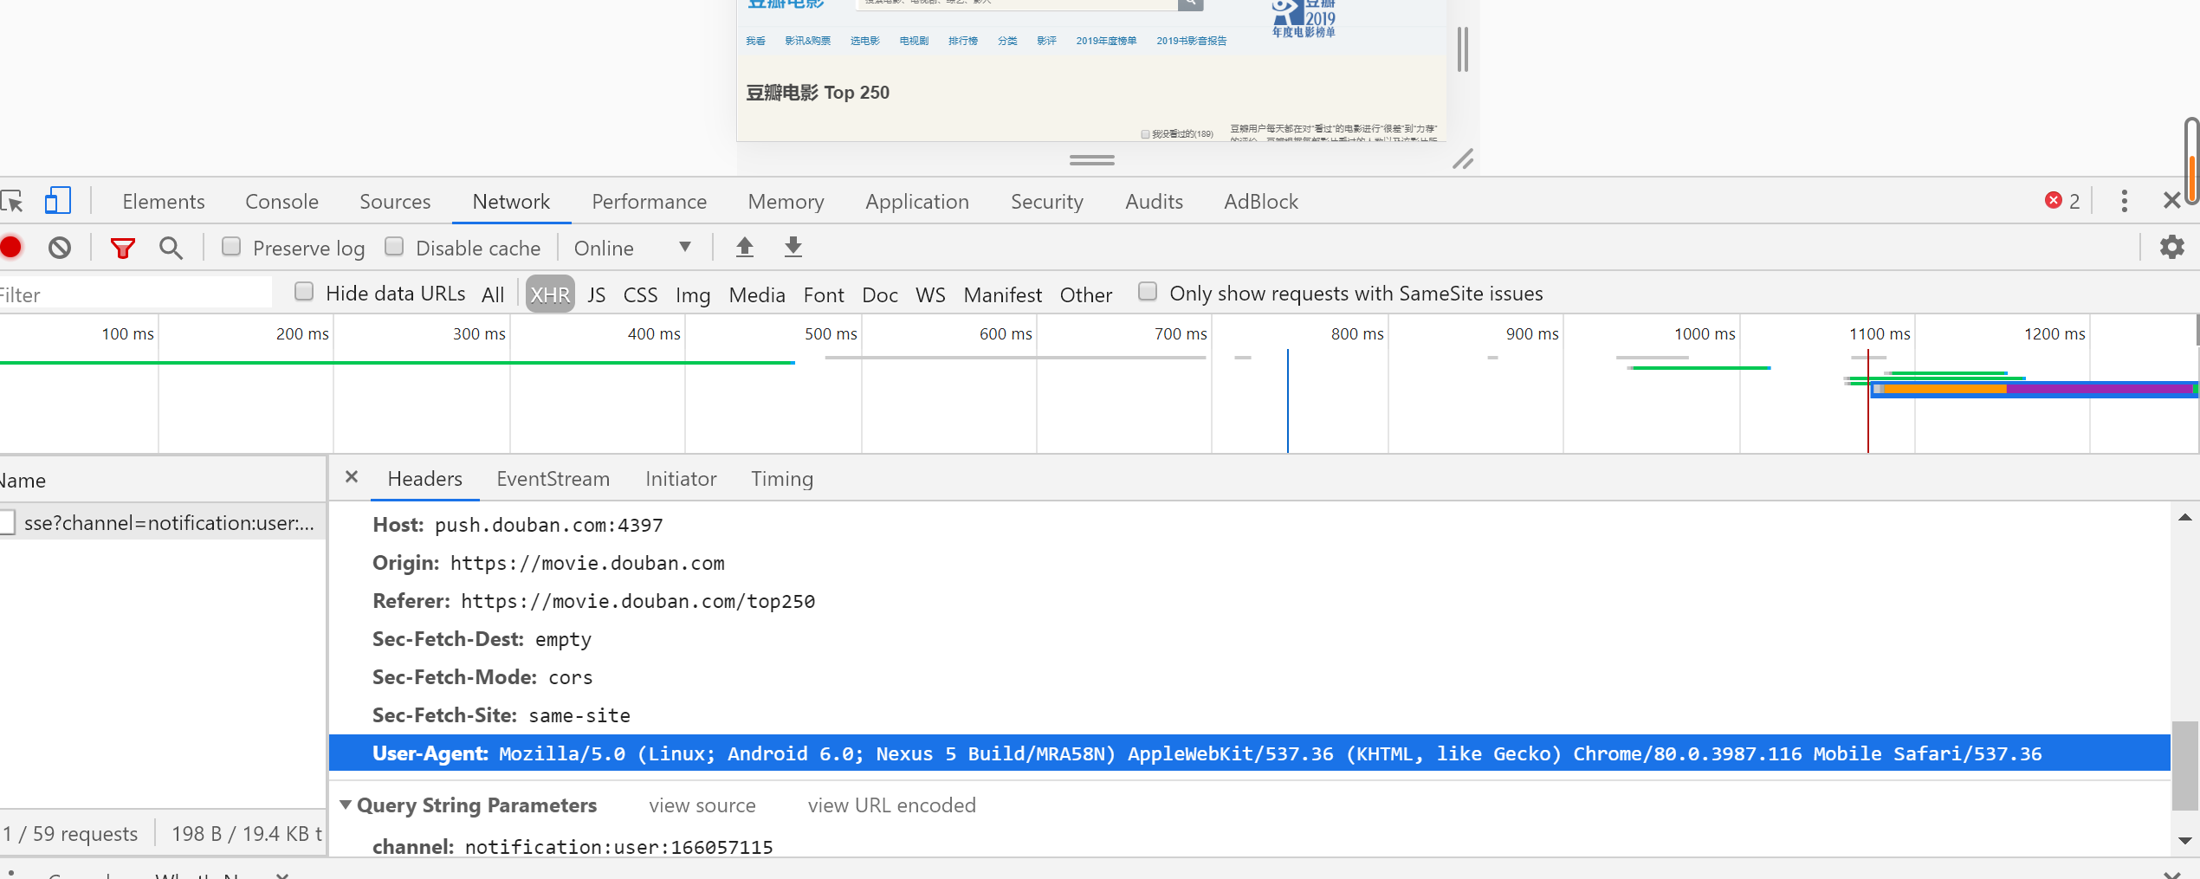Click the User-Agent header row
The image size is (2200, 879).
[1249, 753]
